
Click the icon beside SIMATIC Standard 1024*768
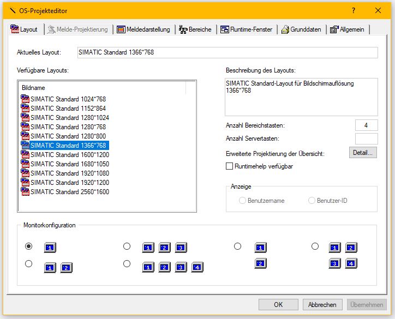(x=25, y=99)
